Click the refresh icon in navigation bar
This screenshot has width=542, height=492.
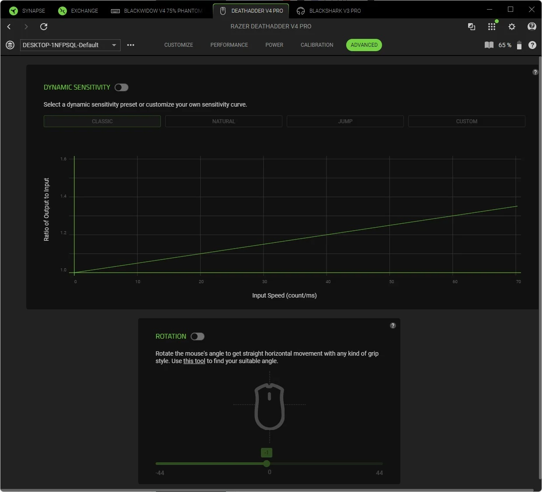(44, 27)
